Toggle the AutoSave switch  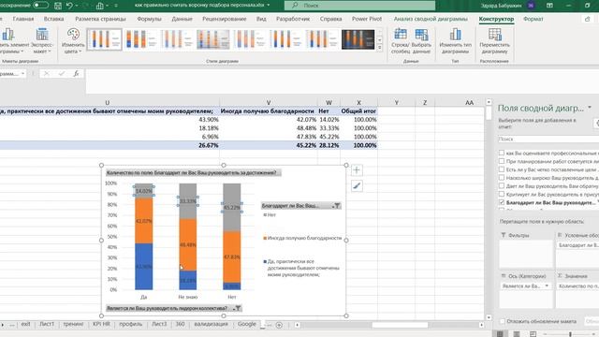click(x=40, y=6)
